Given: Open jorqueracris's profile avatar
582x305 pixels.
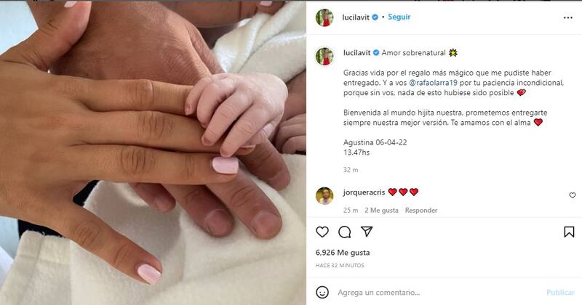Looking at the screenshot, I should coord(324,195).
